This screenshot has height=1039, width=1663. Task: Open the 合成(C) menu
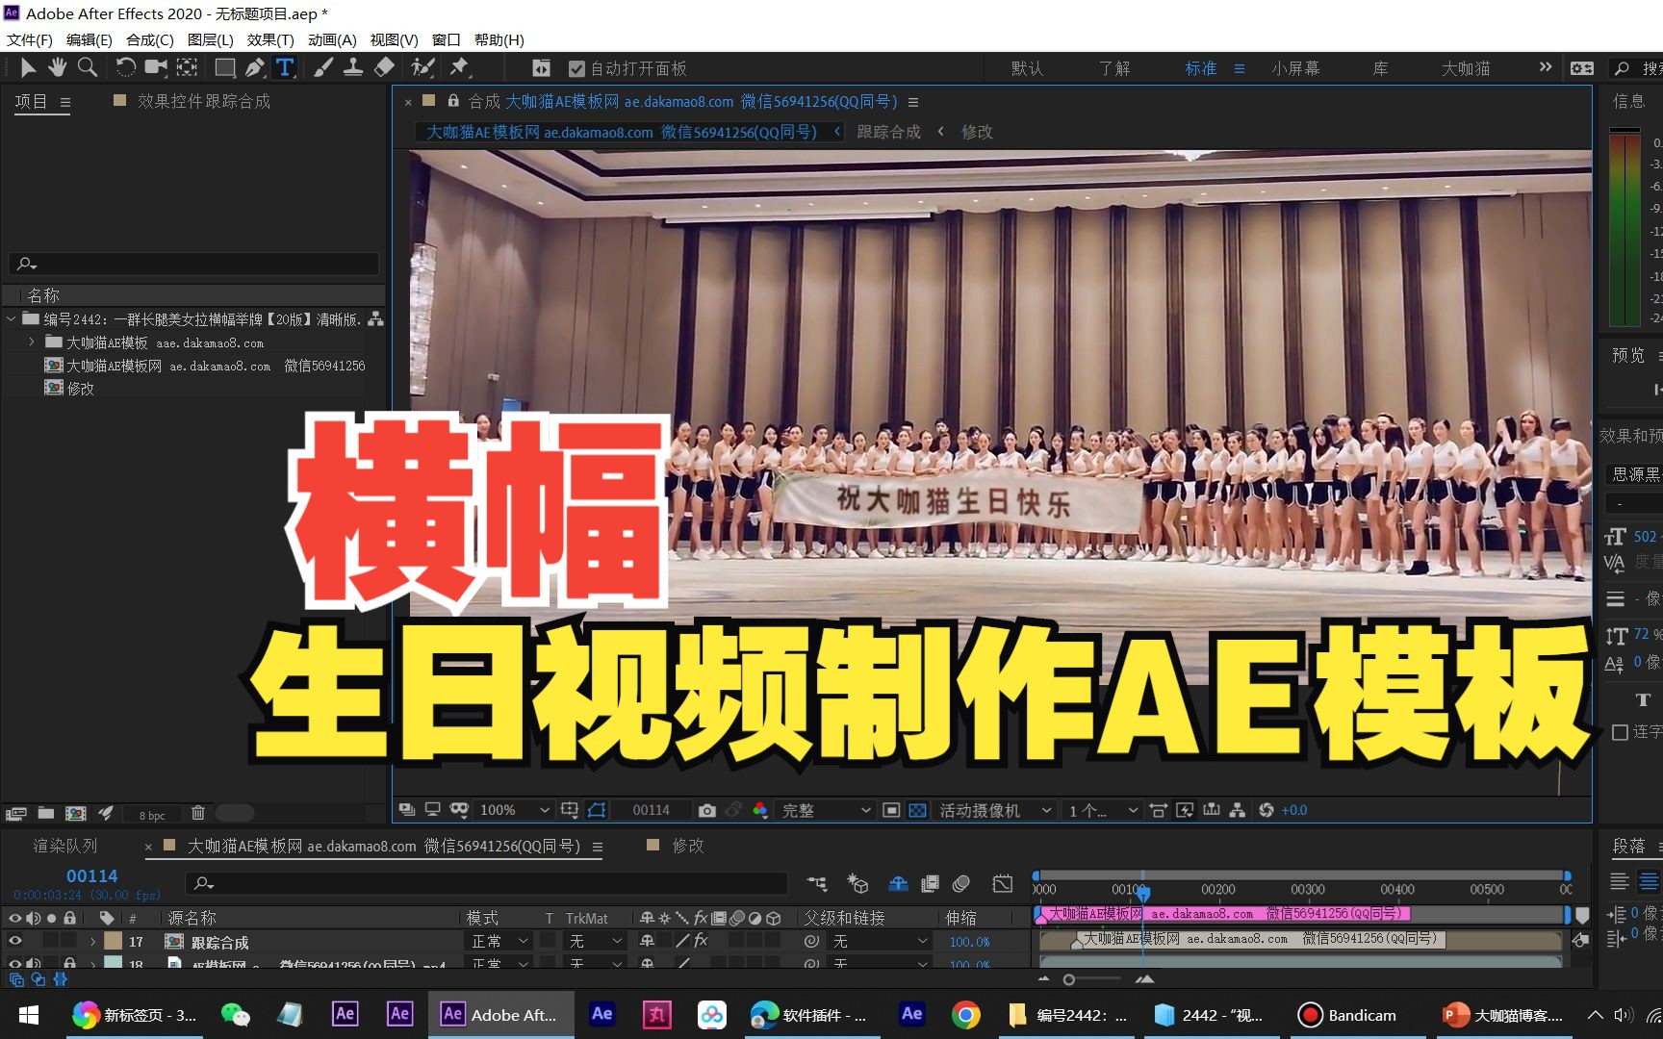tap(150, 39)
